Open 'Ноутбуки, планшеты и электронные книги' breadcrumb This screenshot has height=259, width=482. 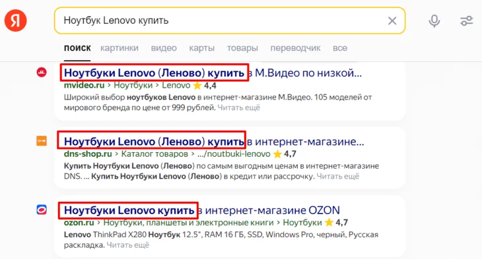pos(188,223)
